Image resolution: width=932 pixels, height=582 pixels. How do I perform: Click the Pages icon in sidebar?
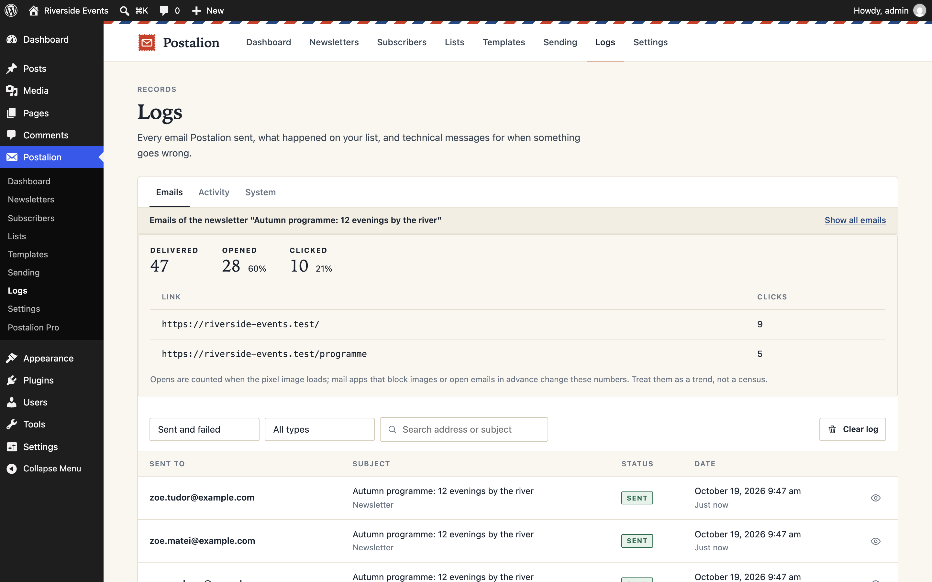(12, 113)
